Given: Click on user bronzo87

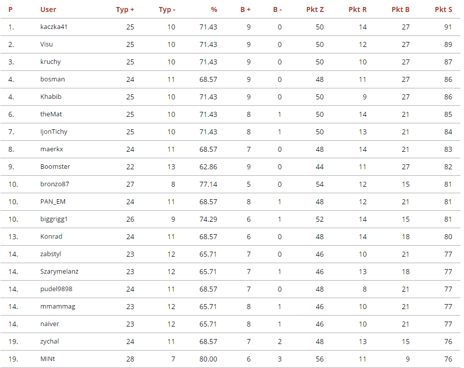Looking at the screenshot, I should tap(54, 184).
